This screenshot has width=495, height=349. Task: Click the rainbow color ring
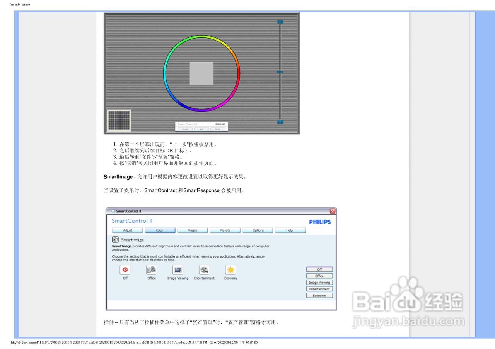(x=201, y=36)
